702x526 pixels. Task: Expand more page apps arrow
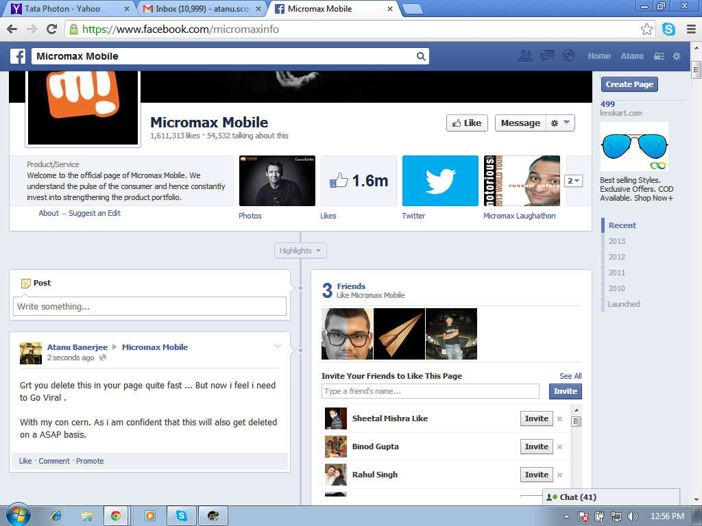pos(573,181)
